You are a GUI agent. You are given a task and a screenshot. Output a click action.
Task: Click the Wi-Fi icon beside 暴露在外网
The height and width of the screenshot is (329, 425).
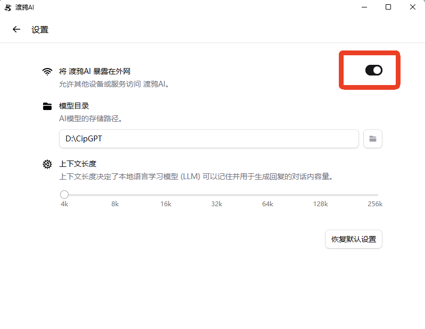point(48,71)
